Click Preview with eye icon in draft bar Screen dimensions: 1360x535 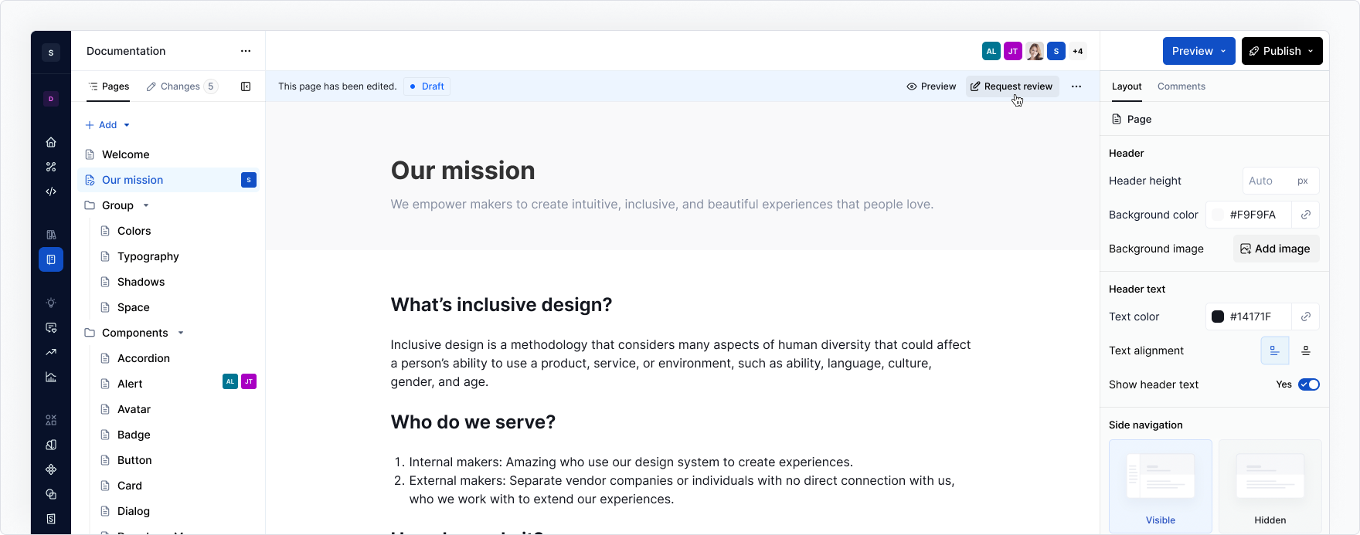point(931,86)
